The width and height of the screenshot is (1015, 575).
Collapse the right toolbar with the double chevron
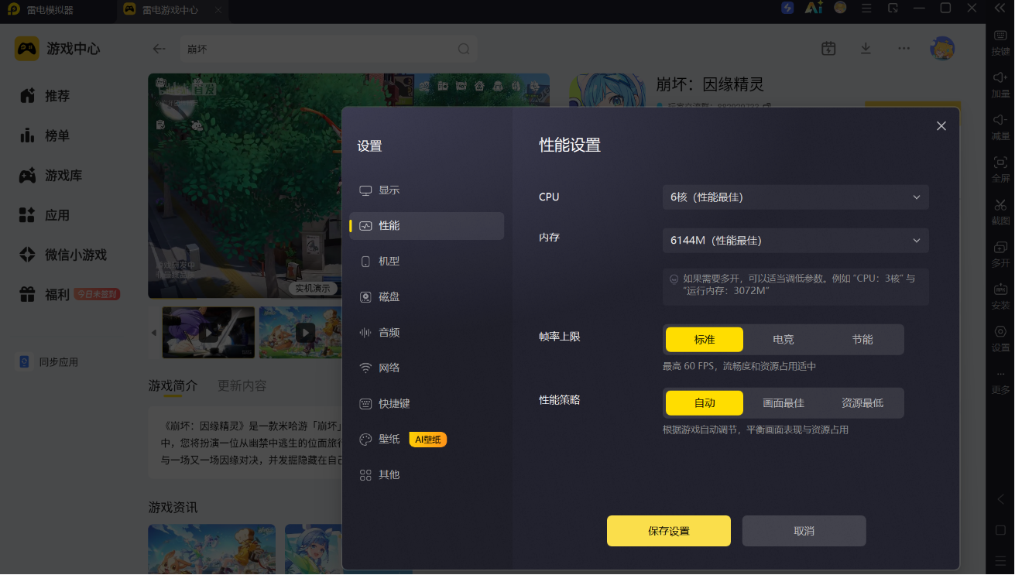click(1000, 8)
